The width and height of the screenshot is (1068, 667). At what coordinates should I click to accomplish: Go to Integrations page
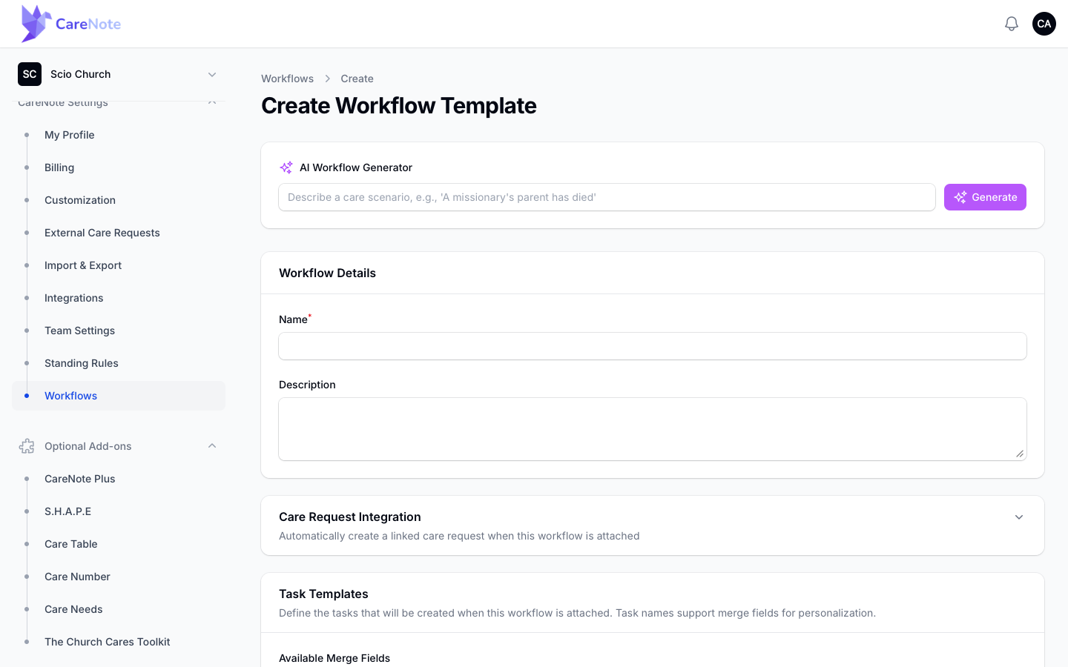point(119,298)
